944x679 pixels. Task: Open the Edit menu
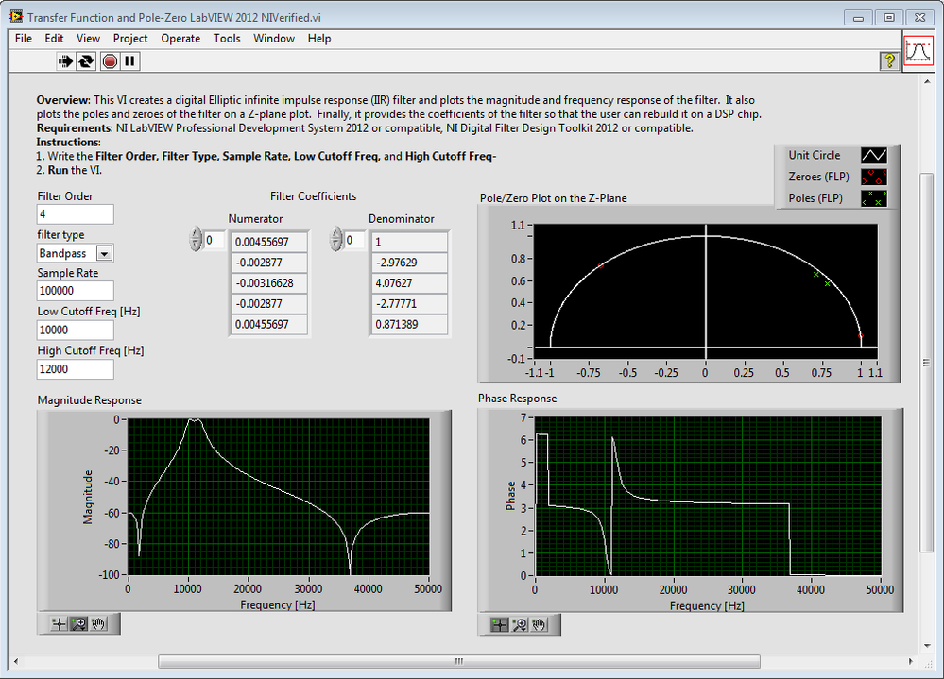pos(54,39)
